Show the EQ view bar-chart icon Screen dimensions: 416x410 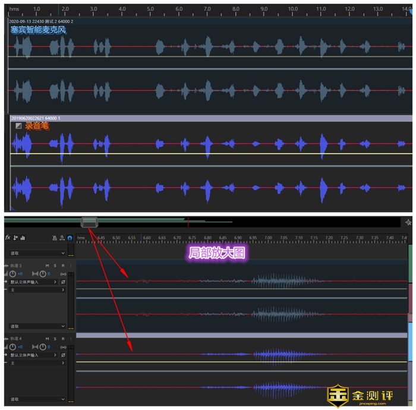pyautogui.click(x=24, y=238)
